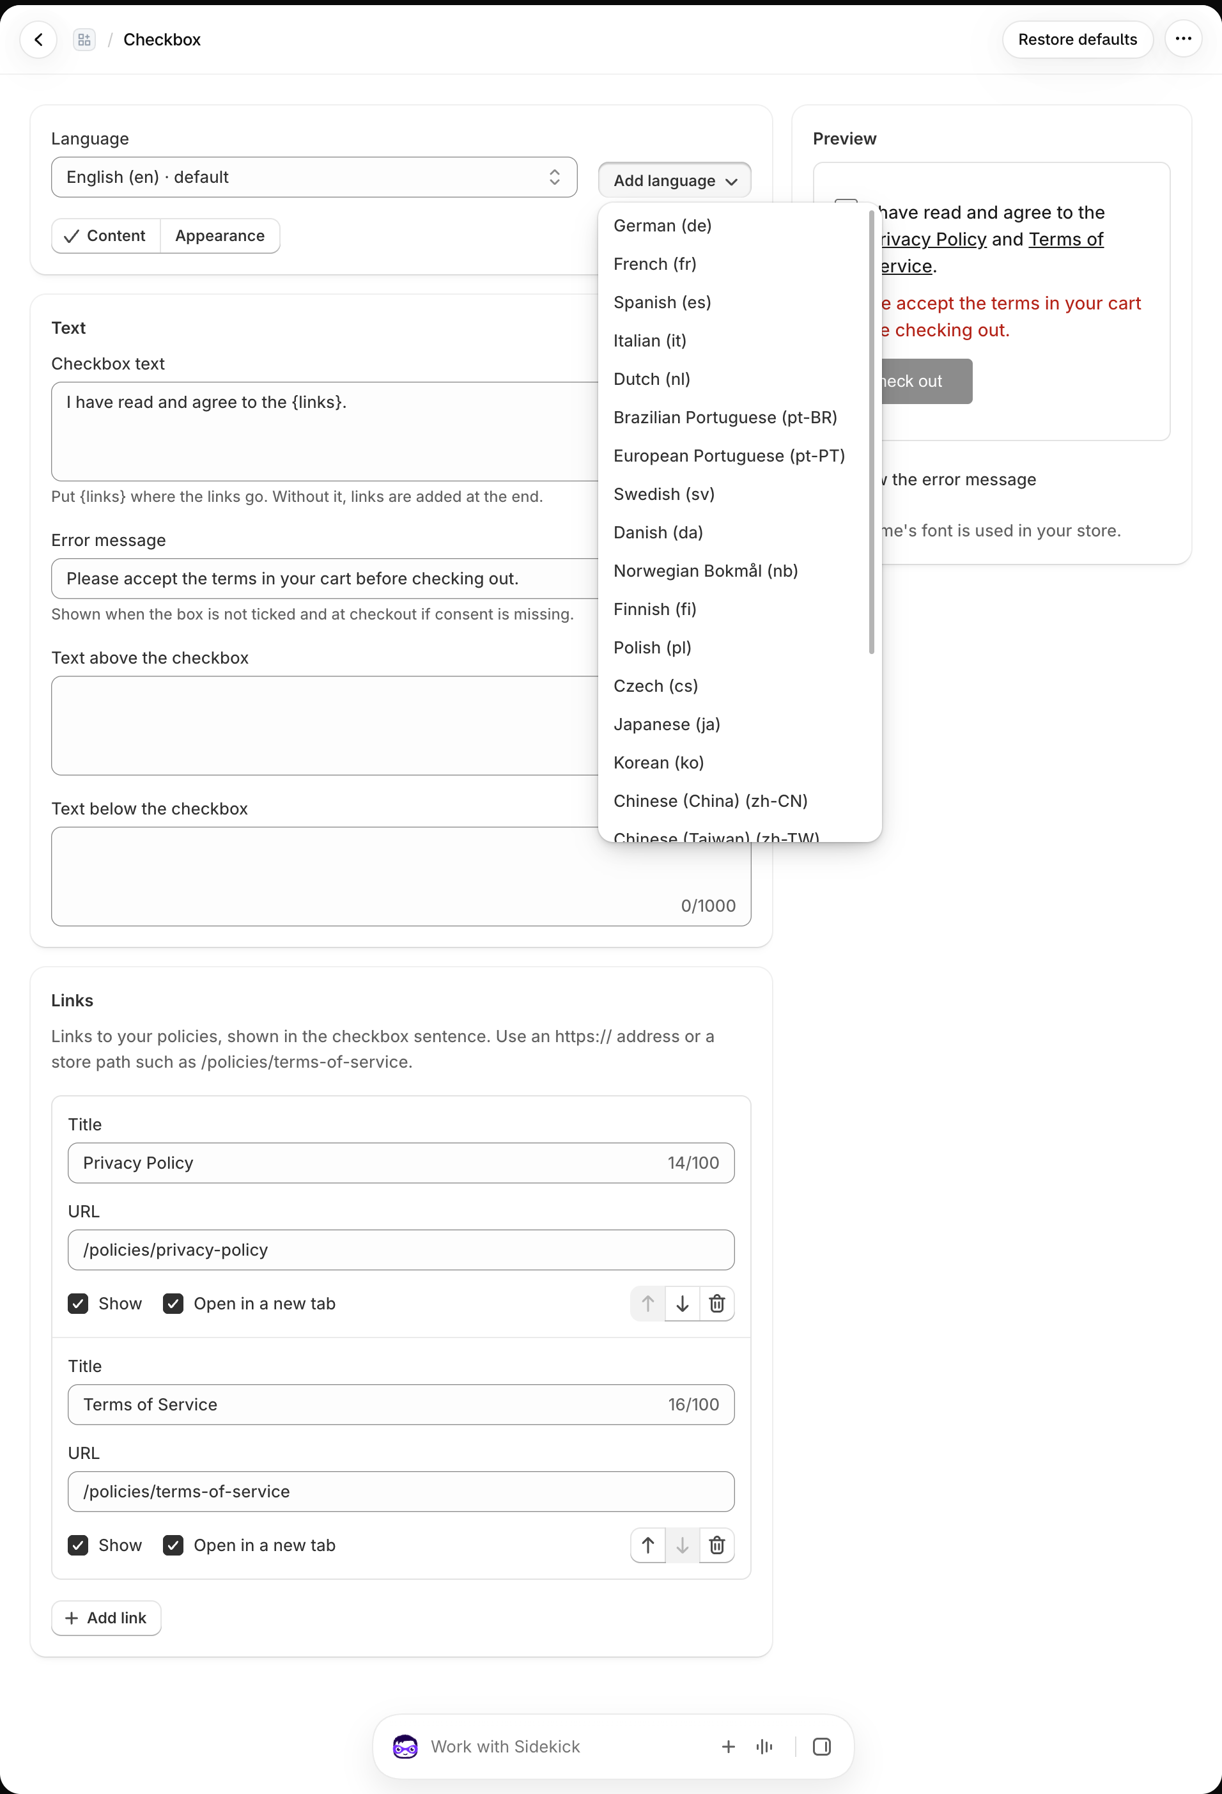The height and width of the screenshot is (1794, 1222).
Task: Click the language dropdown scrollbar
Action: click(872, 432)
